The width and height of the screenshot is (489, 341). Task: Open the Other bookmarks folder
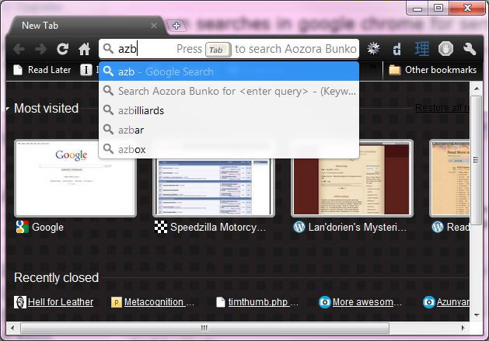tap(432, 70)
